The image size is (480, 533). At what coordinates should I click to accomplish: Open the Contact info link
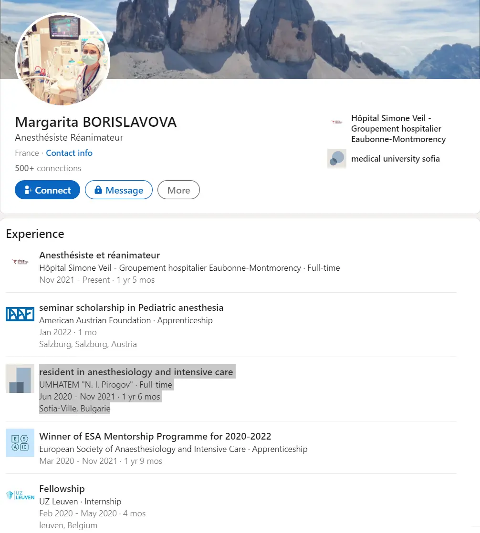pos(69,153)
